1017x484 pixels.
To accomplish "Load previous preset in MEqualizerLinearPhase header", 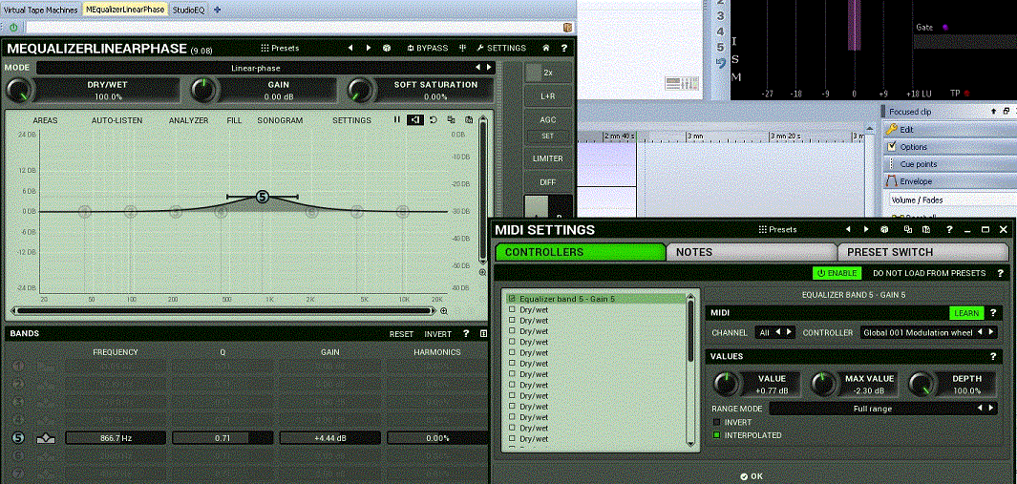I will [x=350, y=48].
